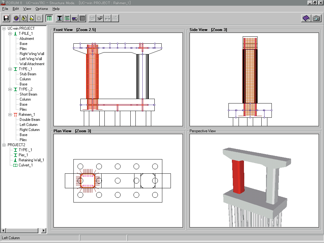Click the grid table toolbar icon
Viewport: 324px width, 243px height.
[82, 18]
